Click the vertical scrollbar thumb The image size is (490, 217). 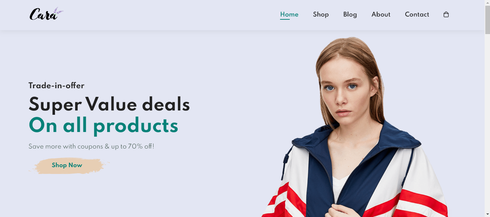pos(487,19)
